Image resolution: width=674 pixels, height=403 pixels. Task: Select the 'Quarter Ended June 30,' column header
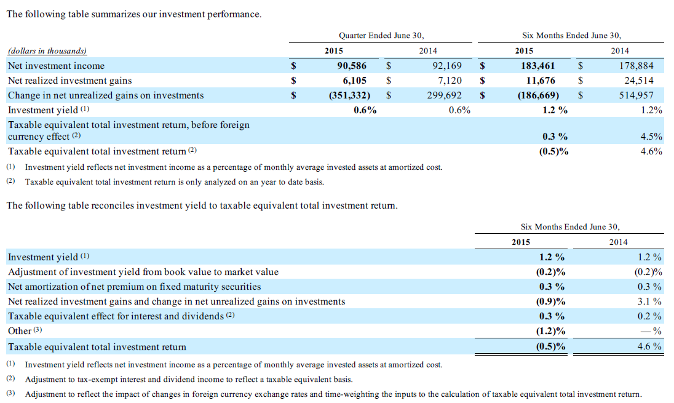(x=381, y=36)
